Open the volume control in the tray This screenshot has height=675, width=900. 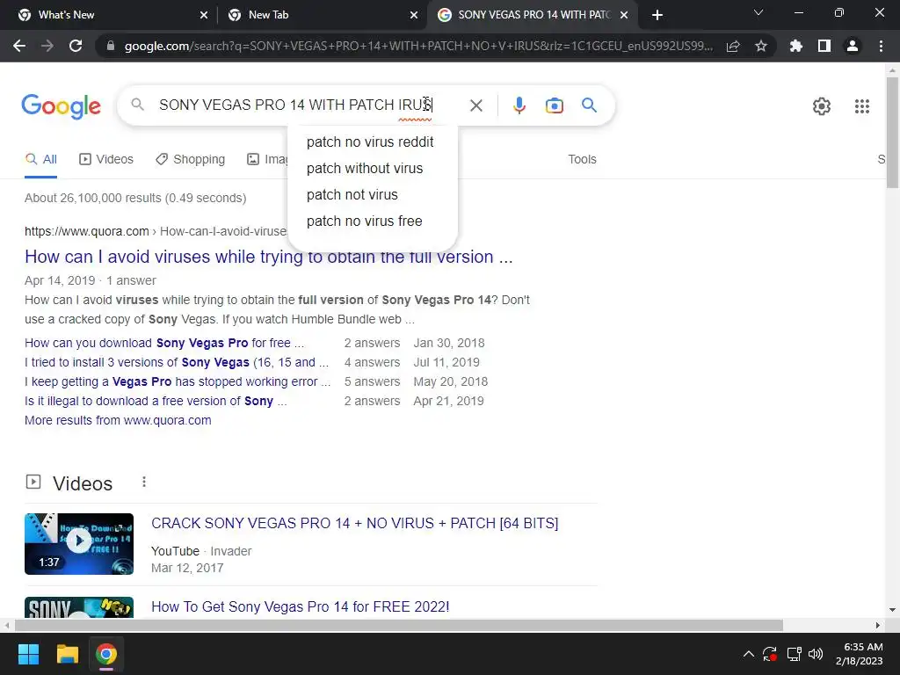click(x=816, y=654)
